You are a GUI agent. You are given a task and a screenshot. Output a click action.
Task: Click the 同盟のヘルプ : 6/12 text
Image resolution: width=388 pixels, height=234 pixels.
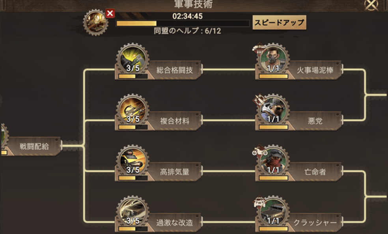click(x=187, y=31)
